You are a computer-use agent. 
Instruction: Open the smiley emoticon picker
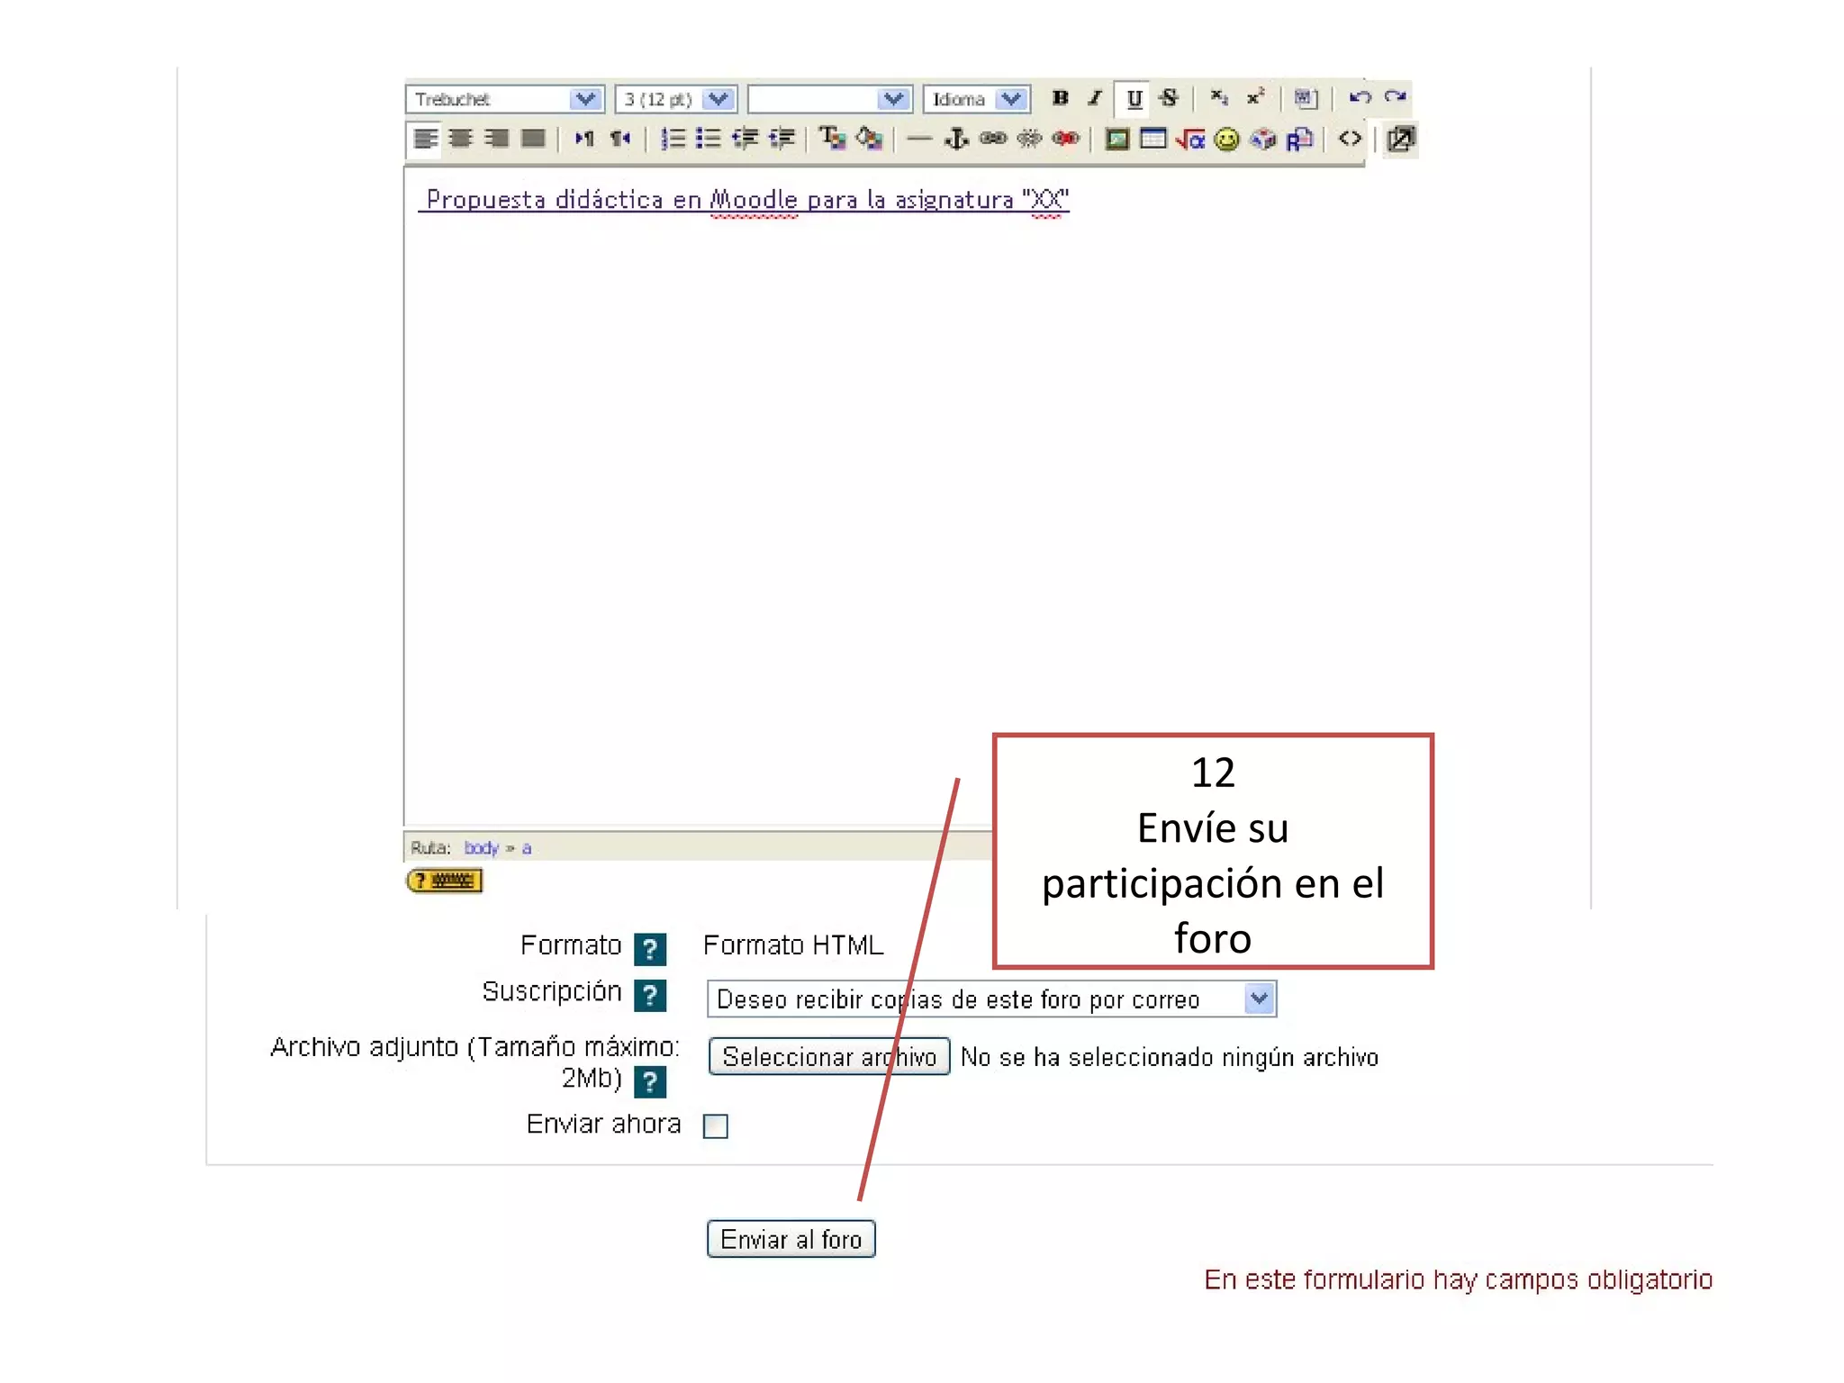[1226, 139]
